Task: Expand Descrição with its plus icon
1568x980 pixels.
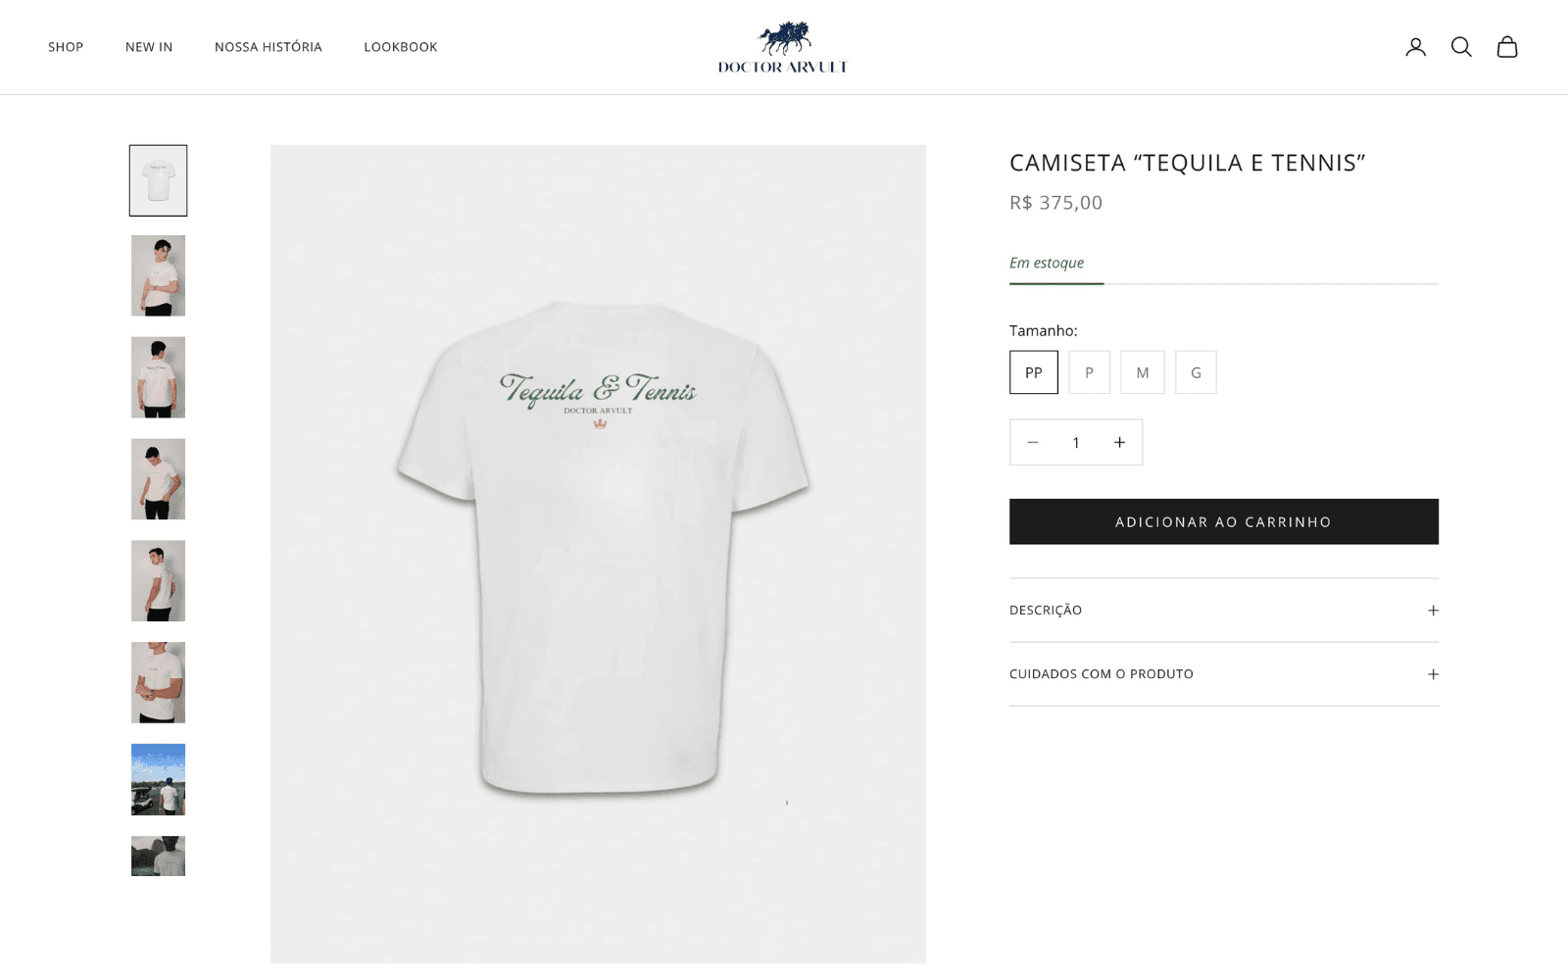Action: pyautogui.click(x=1433, y=611)
